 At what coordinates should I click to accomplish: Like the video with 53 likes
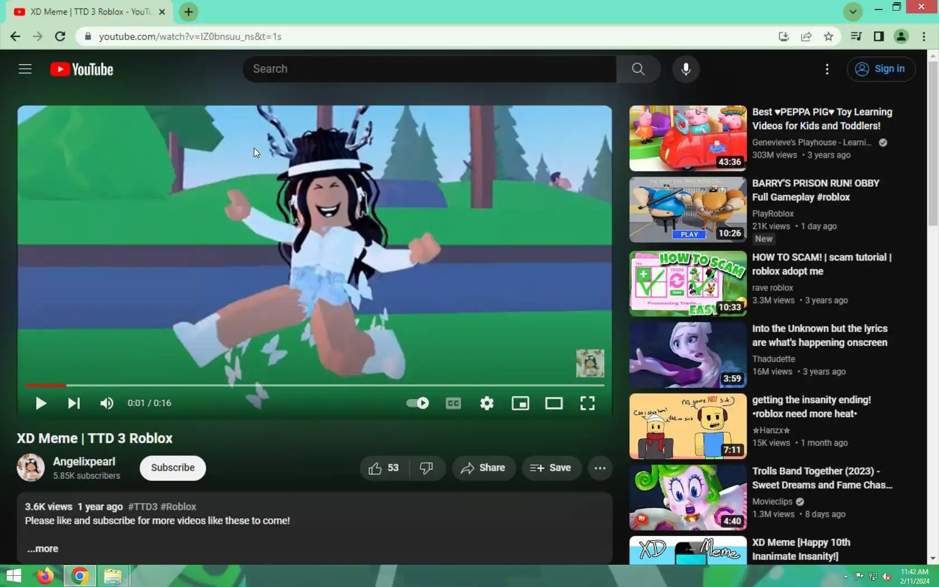pos(384,468)
